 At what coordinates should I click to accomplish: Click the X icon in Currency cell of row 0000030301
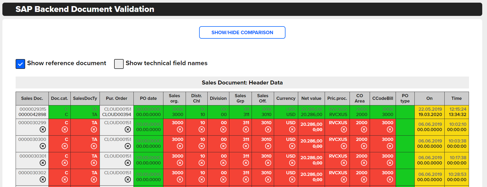click(292, 163)
